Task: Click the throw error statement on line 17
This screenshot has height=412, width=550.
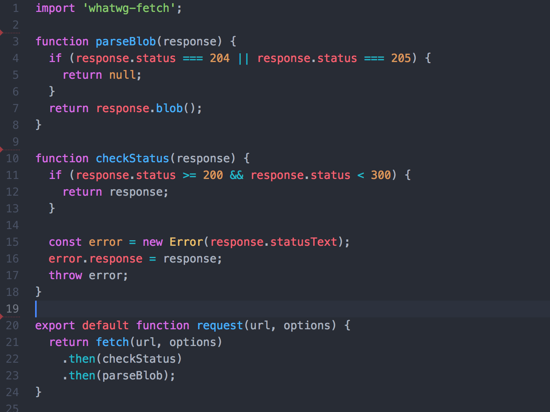Action: tap(88, 275)
